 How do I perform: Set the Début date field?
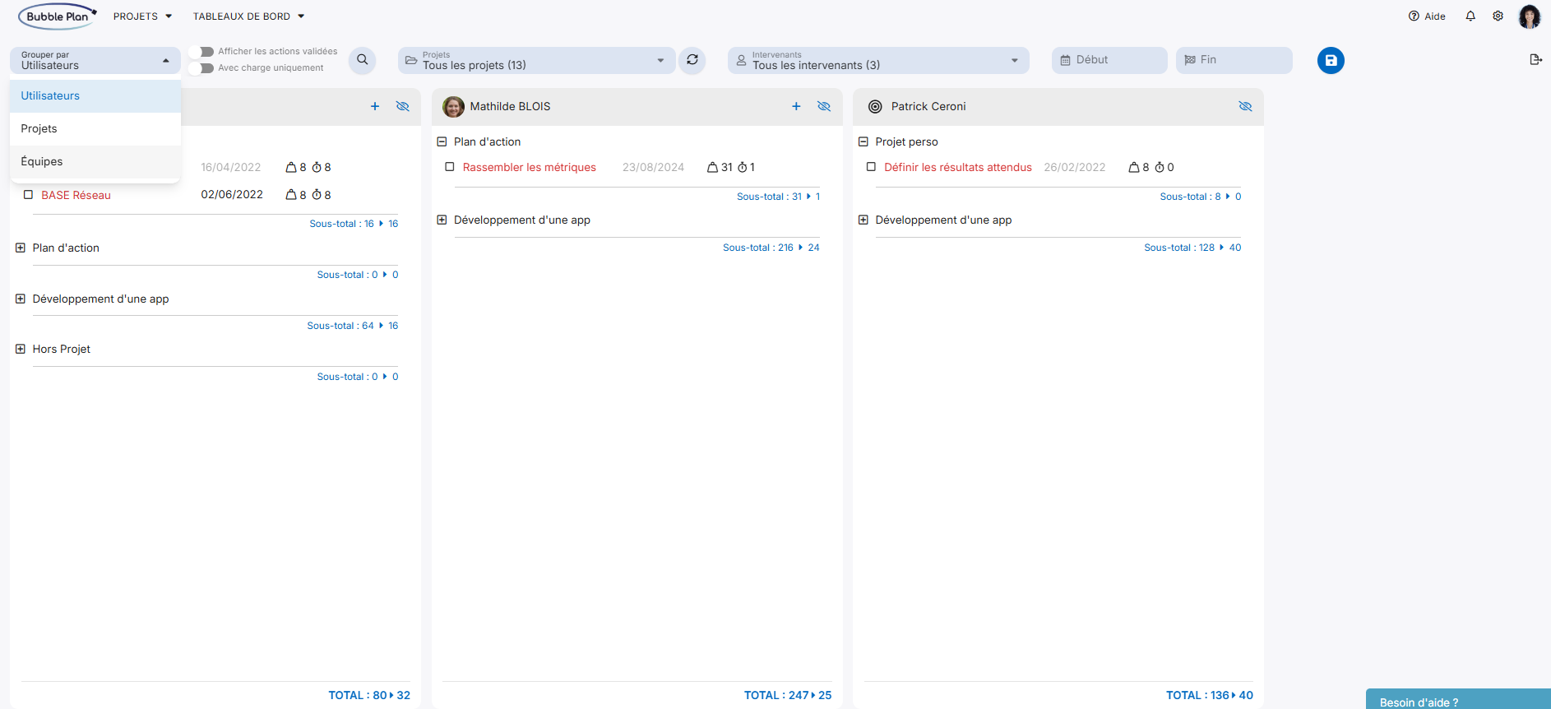pos(1109,60)
